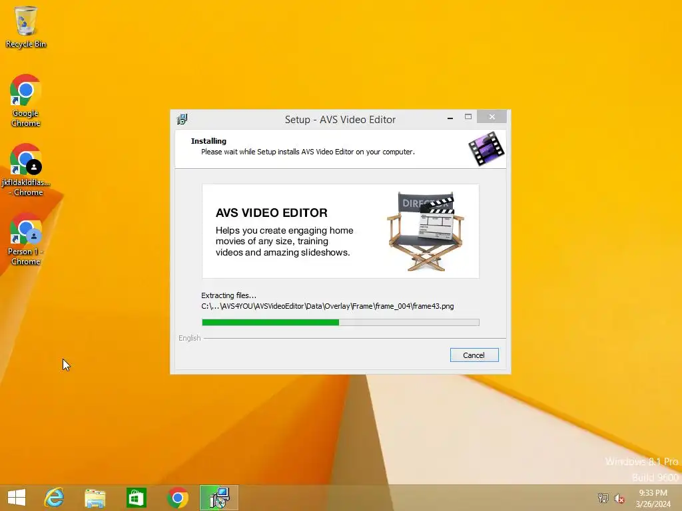Click the 'AVS VIDEO EDITOR' banner title
The width and height of the screenshot is (682, 511).
[272, 213]
